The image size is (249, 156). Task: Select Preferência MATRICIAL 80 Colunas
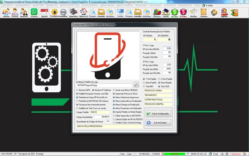pyautogui.click(x=92, y=101)
